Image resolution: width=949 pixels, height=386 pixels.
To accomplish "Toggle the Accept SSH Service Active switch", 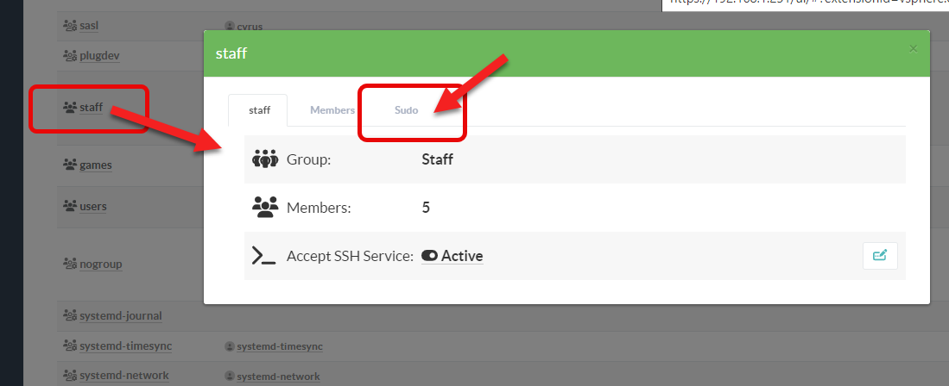I will tap(429, 256).
